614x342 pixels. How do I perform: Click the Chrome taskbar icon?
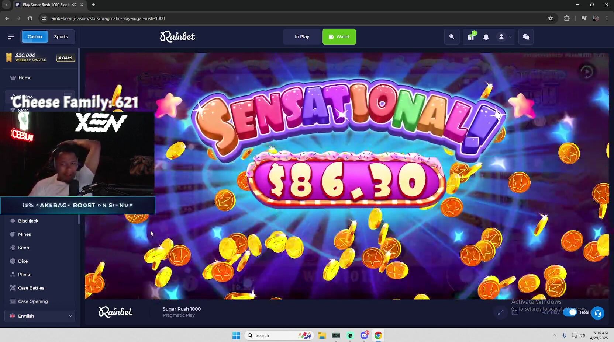pos(378,335)
